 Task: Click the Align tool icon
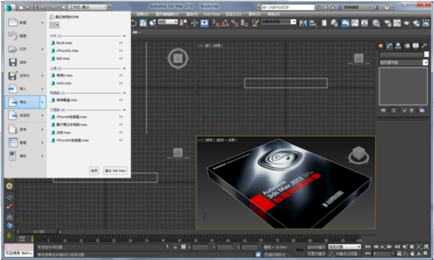tap(313, 24)
